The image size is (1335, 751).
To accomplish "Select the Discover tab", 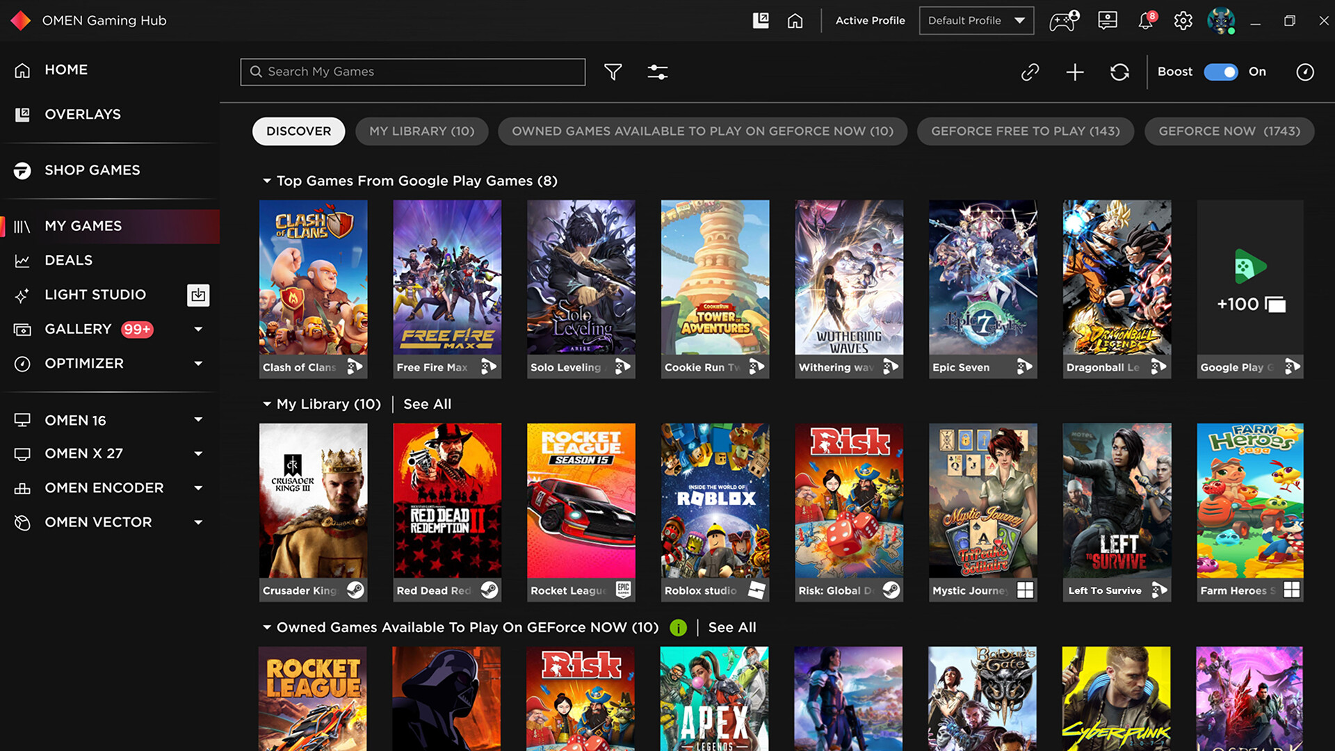I will 298,131.
